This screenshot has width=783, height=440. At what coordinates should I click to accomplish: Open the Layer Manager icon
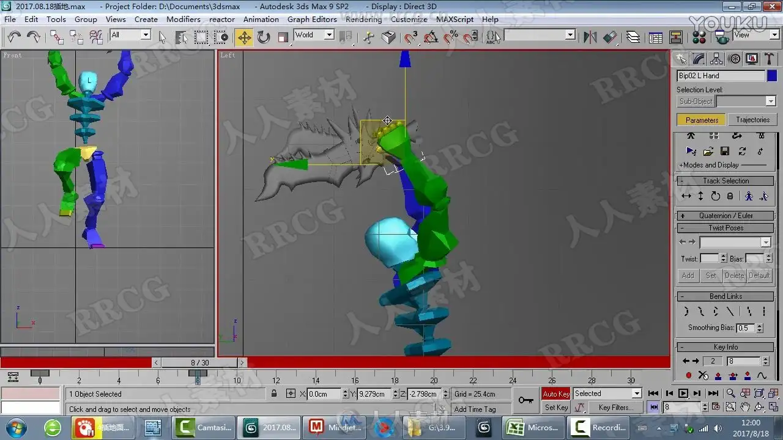(633, 37)
